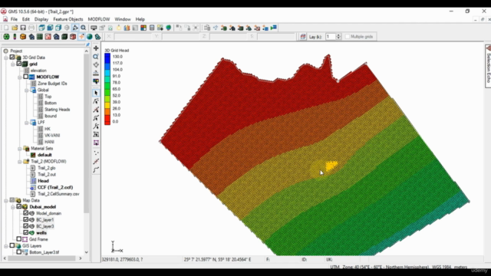Enable the MODFLOW checkbox in tree

[25, 77]
